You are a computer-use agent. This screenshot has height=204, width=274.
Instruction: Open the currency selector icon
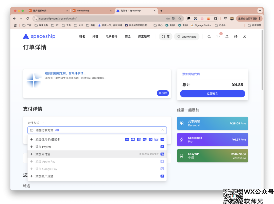pos(236,37)
